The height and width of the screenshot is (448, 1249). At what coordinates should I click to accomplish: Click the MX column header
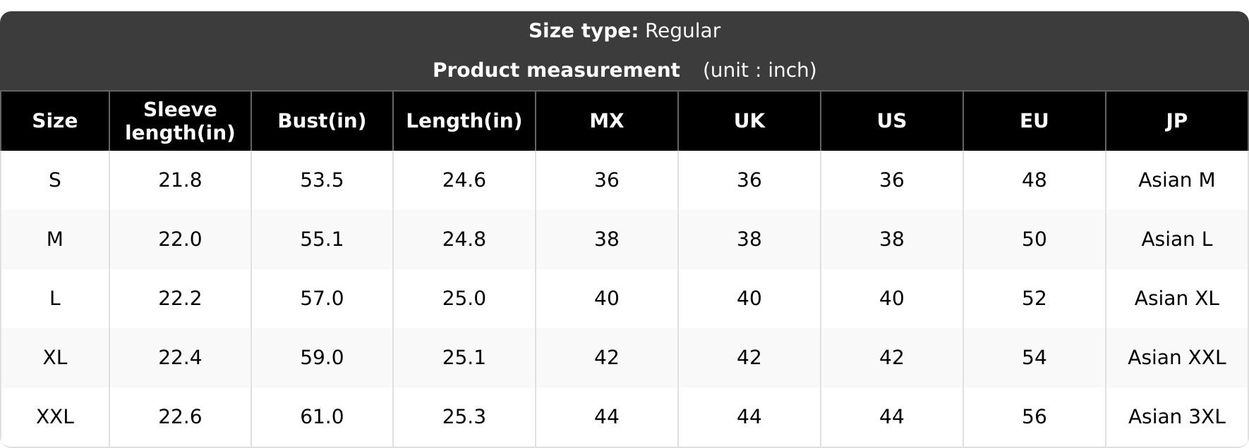coord(607,121)
